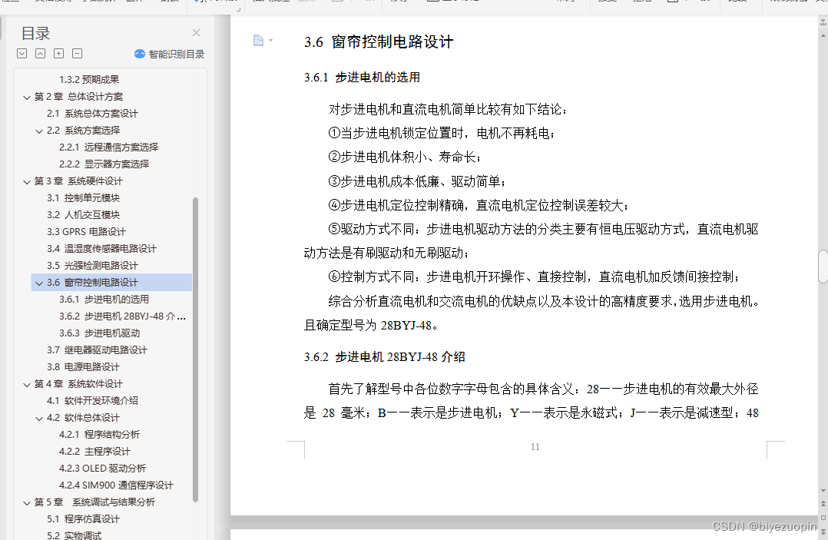Collapse the 第2章 总体设计方案 tree node
The image size is (828, 540).
(x=27, y=97)
